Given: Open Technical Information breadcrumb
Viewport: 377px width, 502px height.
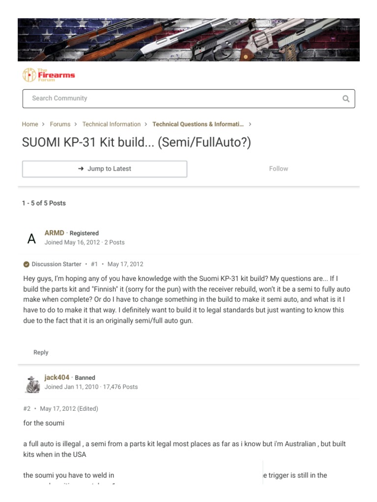Looking at the screenshot, I should tap(111, 125).
